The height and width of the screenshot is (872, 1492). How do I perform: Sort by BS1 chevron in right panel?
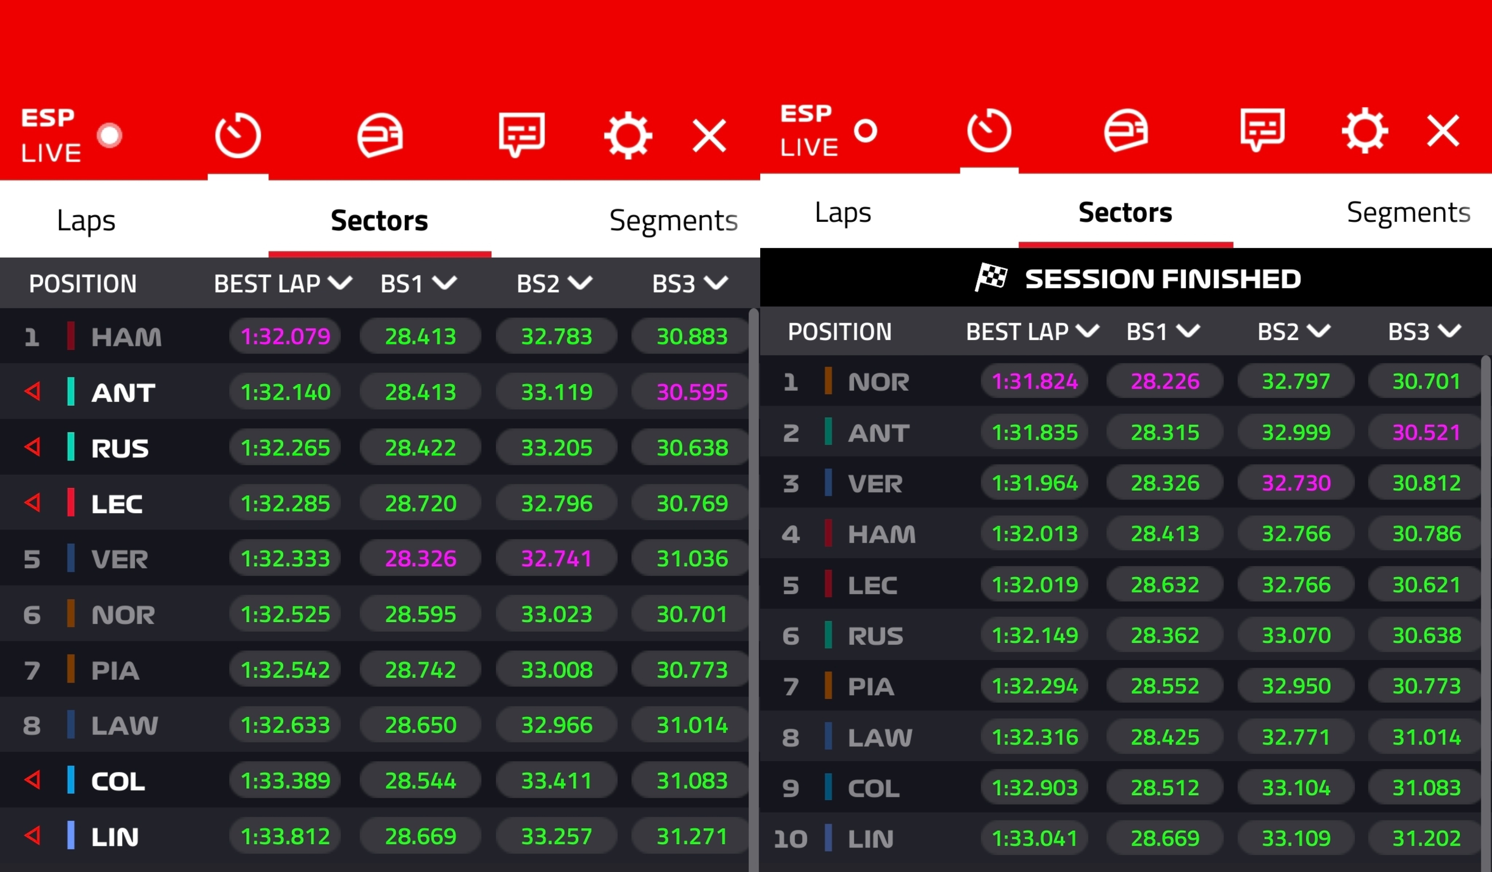[1188, 331]
